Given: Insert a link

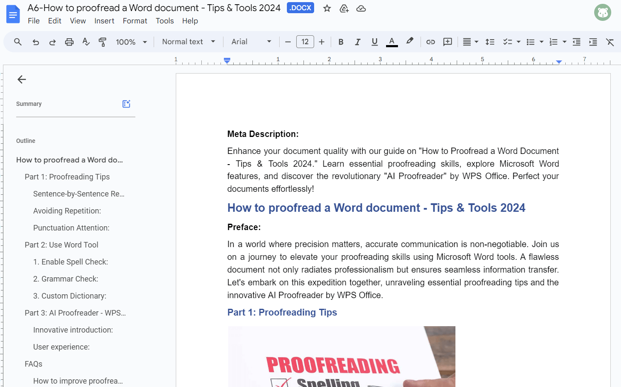Looking at the screenshot, I should point(431,42).
